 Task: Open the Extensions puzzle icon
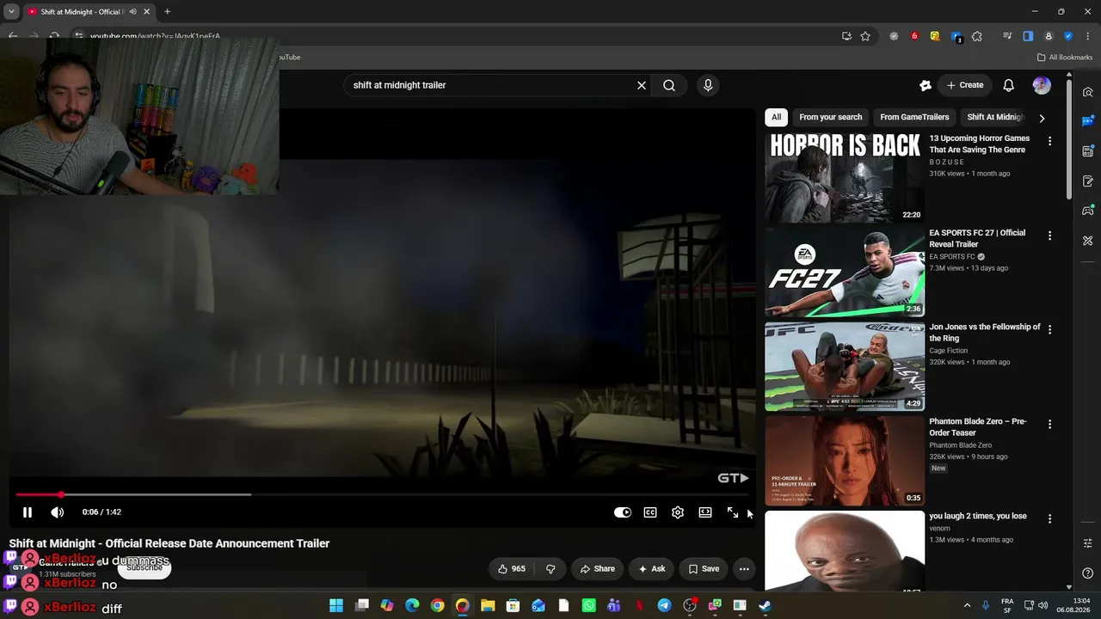click(x=976, y=36)
